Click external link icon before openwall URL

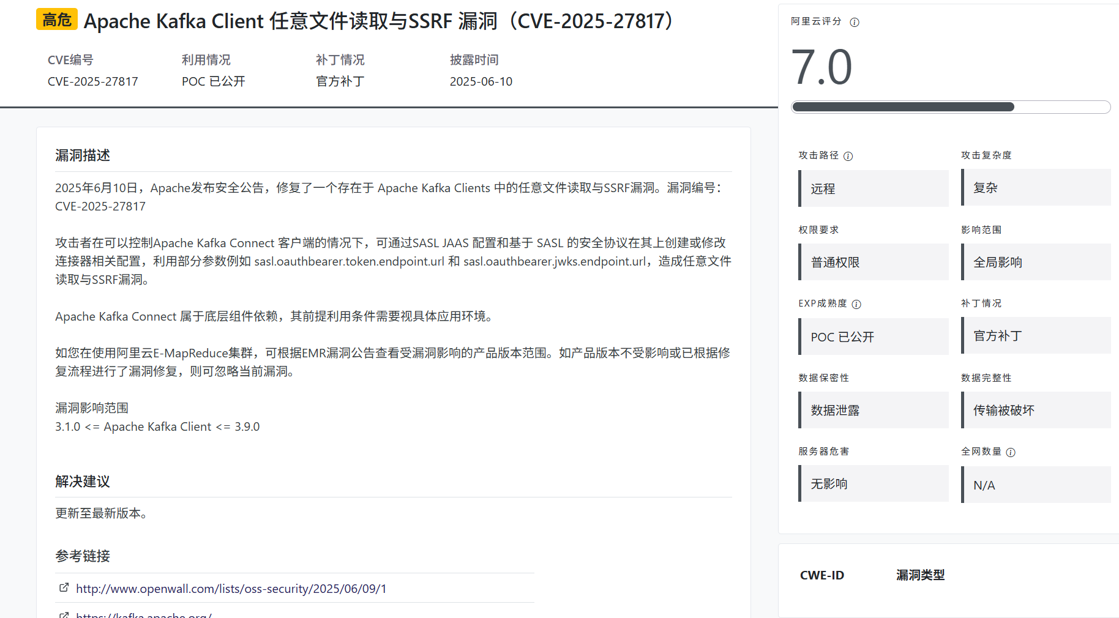[64, 587]
